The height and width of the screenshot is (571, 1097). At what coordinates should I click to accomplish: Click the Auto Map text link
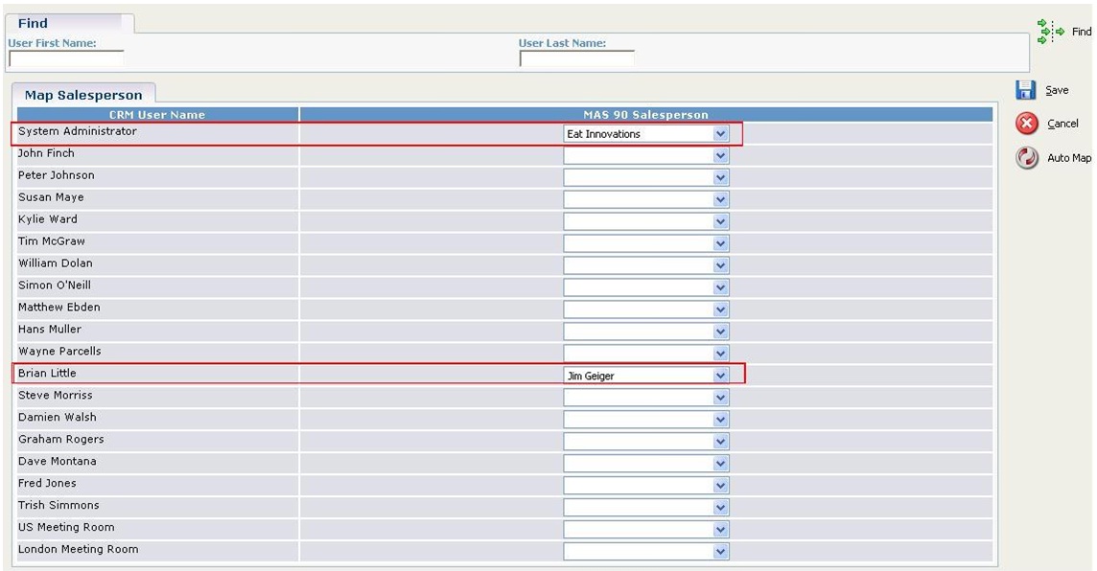[x=1069, y=158]
